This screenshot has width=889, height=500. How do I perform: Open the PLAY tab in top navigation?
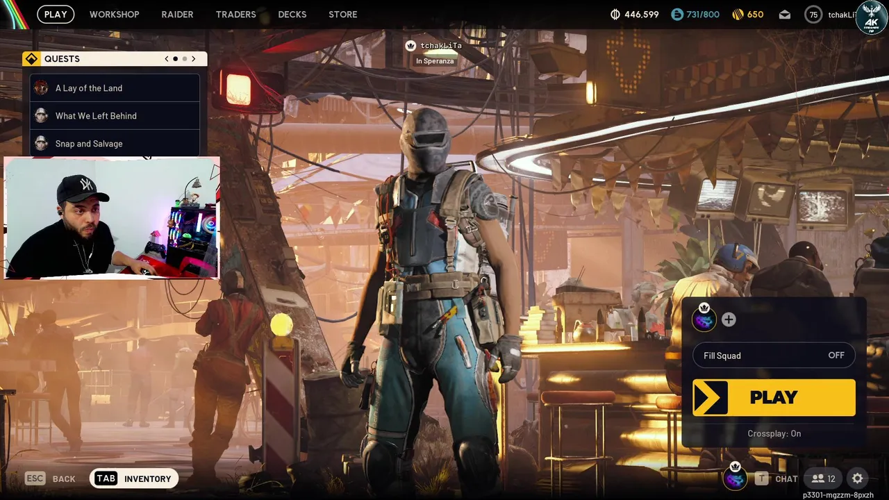[x=56, y=14]
